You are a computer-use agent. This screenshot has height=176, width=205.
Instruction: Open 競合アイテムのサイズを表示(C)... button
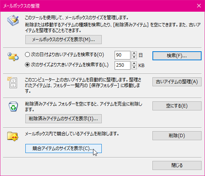pos(64,148)
